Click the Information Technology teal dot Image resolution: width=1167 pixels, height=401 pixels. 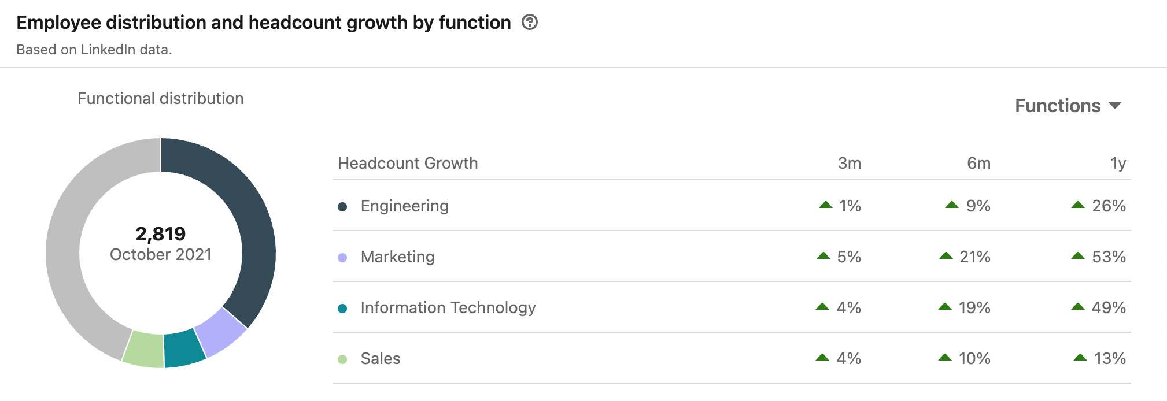click(x=342, y=309)
